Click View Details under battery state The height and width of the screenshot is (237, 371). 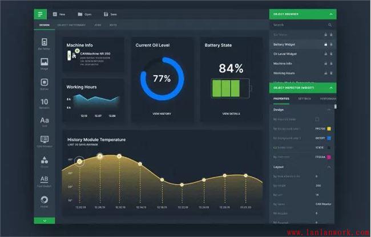(231, 113)
